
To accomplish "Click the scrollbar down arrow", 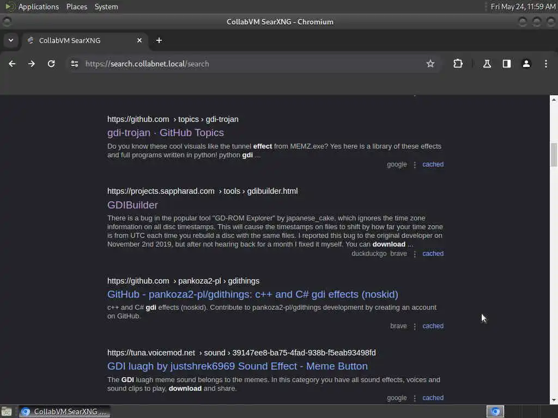I will (x=554, y=400).
